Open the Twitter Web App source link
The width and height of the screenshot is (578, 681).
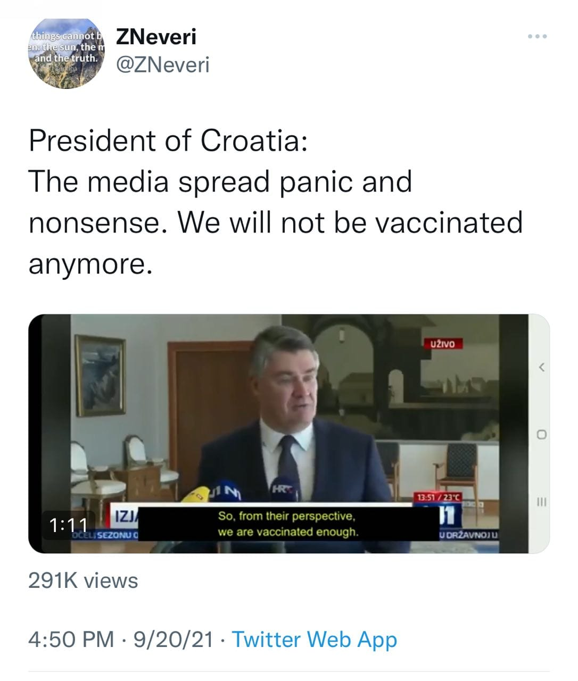[x=315, y=639]
